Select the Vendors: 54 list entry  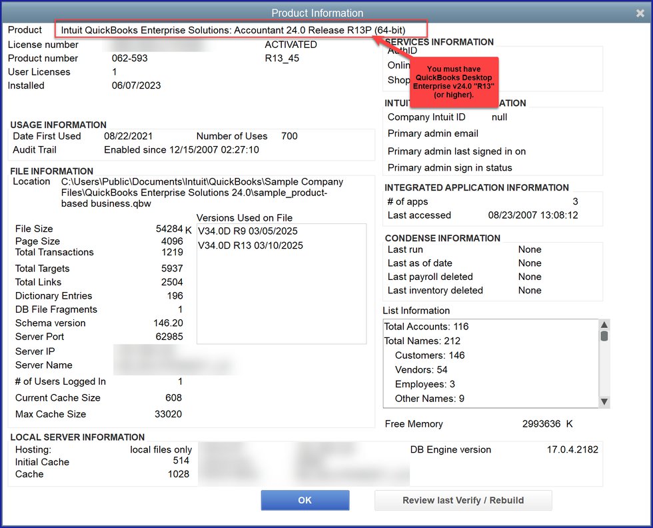pyautogui.click(x=421, y=370)
